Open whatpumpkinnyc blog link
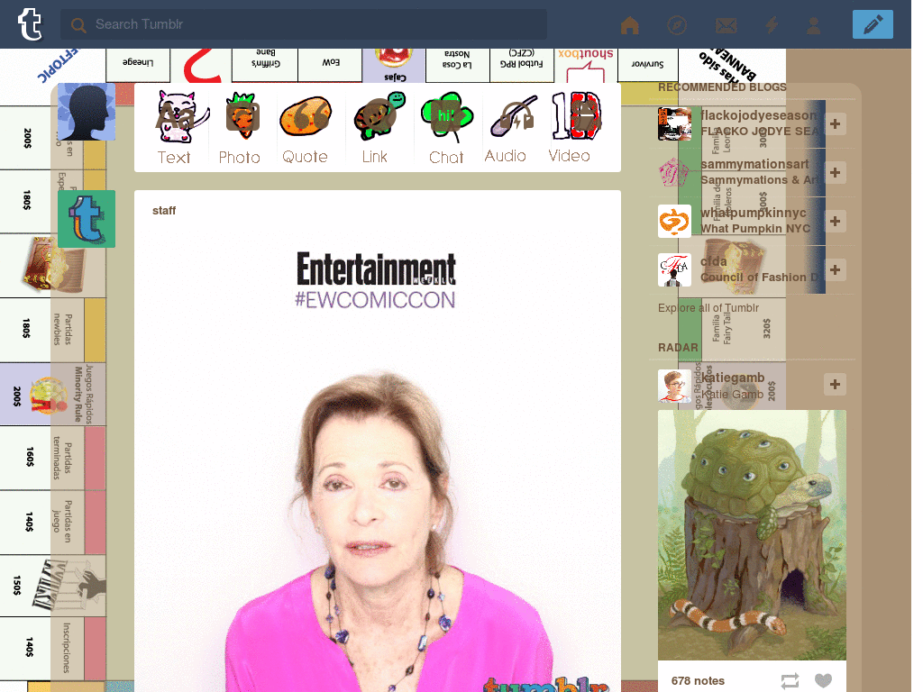 (753, 213)
